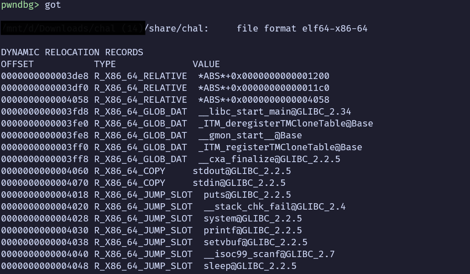470x274 pixels.
Task: Click system@GLIBC_2.2.5 symbol
Action: click(x=252, y=218)
